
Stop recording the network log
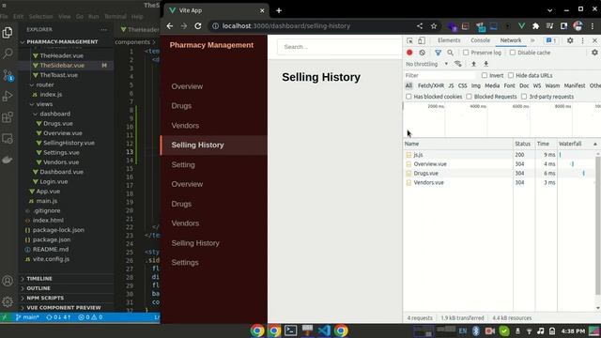pyautogui.click(x=409, y=53)
